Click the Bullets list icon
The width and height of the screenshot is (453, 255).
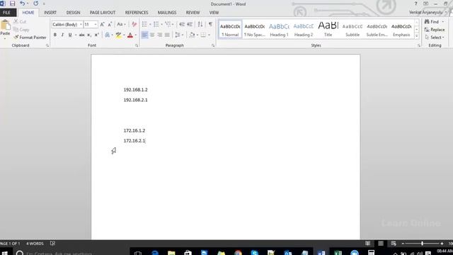point(144,25)
